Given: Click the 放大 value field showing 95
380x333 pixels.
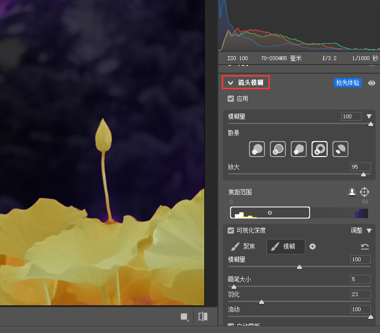Looking at the screenshot, I should pos(361,167).
